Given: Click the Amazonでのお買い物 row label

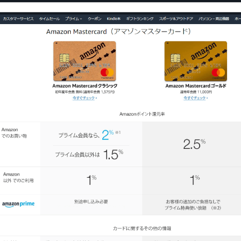Looking at the screenshot, I should pos(14,133).
